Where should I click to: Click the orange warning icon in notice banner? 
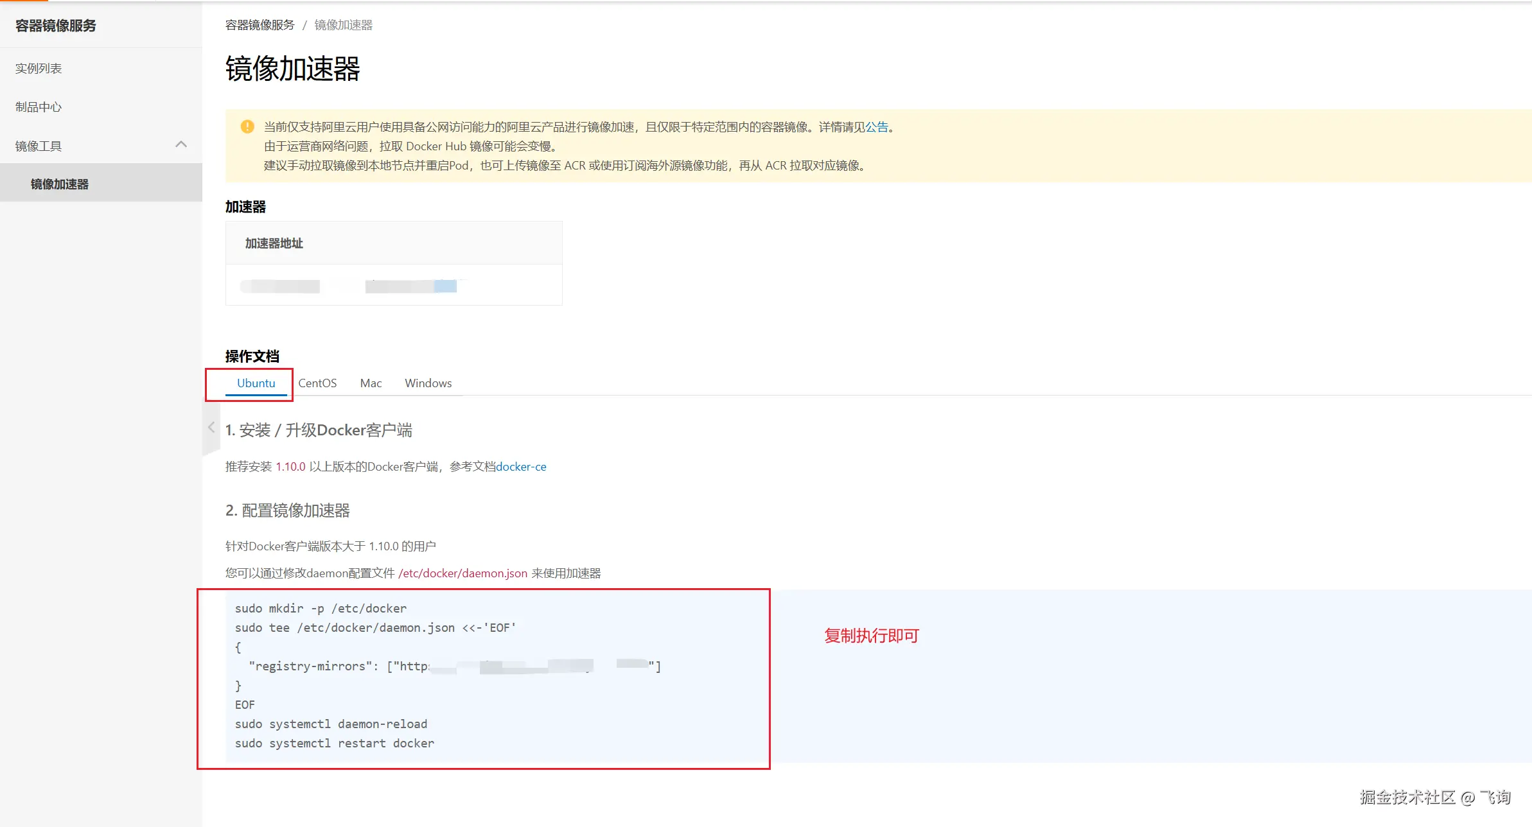tap(247, 126)
